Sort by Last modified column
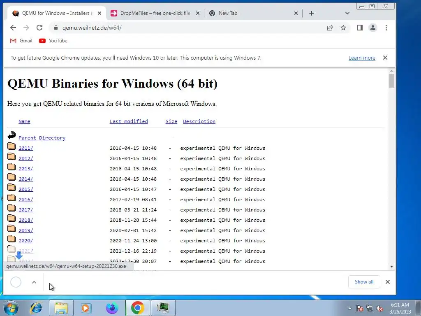Image resolution: width=421 pixels, height=316 pixels. pos(129,121)
